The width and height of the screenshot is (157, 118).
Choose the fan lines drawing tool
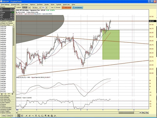pos(55,116)
